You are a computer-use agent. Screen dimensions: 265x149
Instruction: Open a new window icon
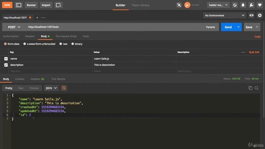58,5
